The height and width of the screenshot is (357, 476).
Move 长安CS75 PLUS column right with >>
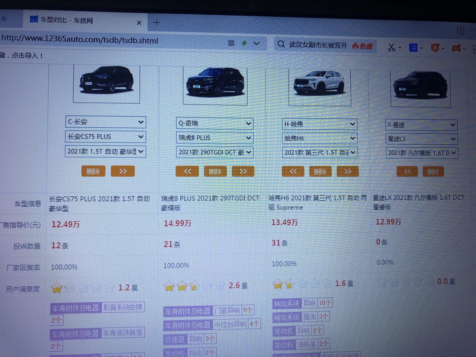coord(123,171)
